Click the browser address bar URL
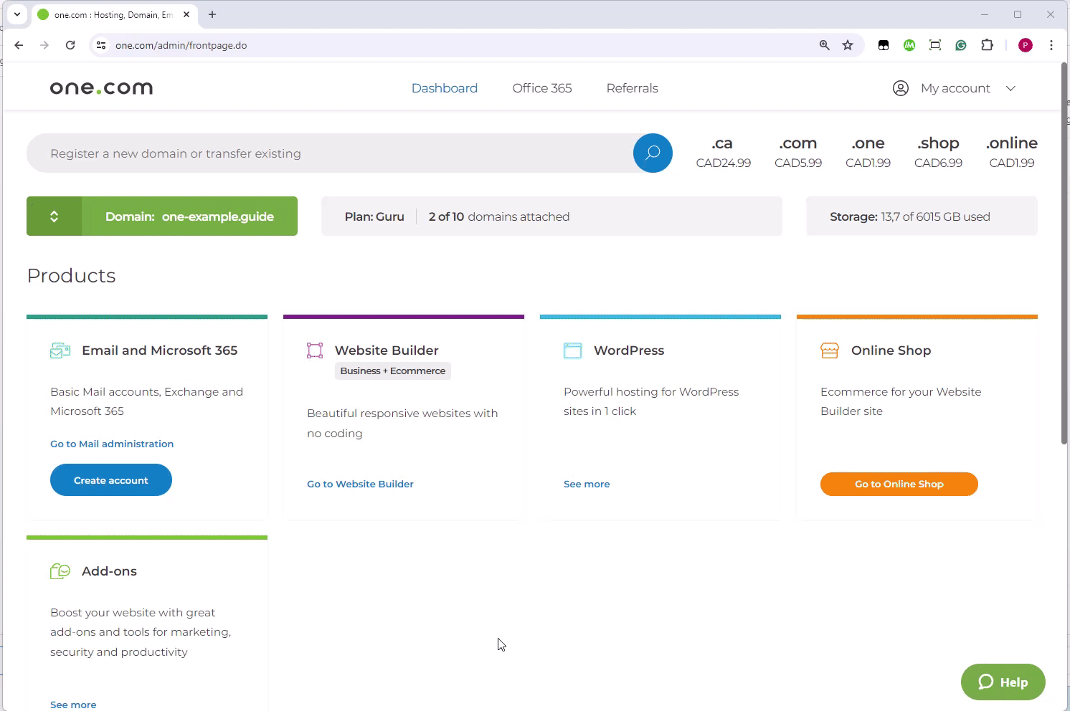Image resolution: width=1070 pixels, height=711 pixels. (x=181, y=45)
